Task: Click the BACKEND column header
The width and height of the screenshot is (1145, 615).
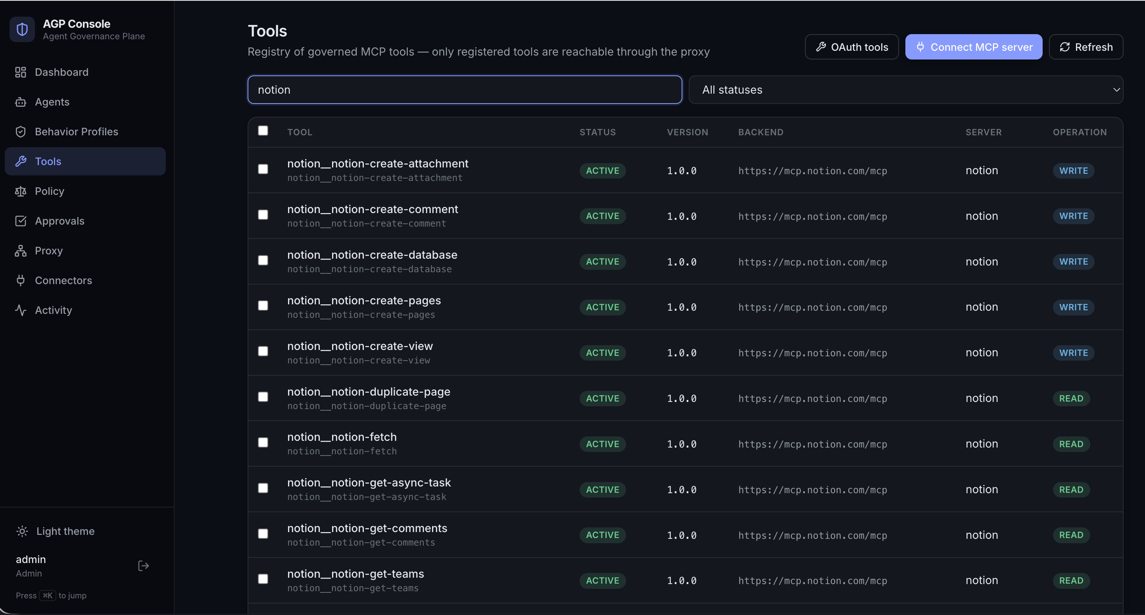Action: point(761,132)
